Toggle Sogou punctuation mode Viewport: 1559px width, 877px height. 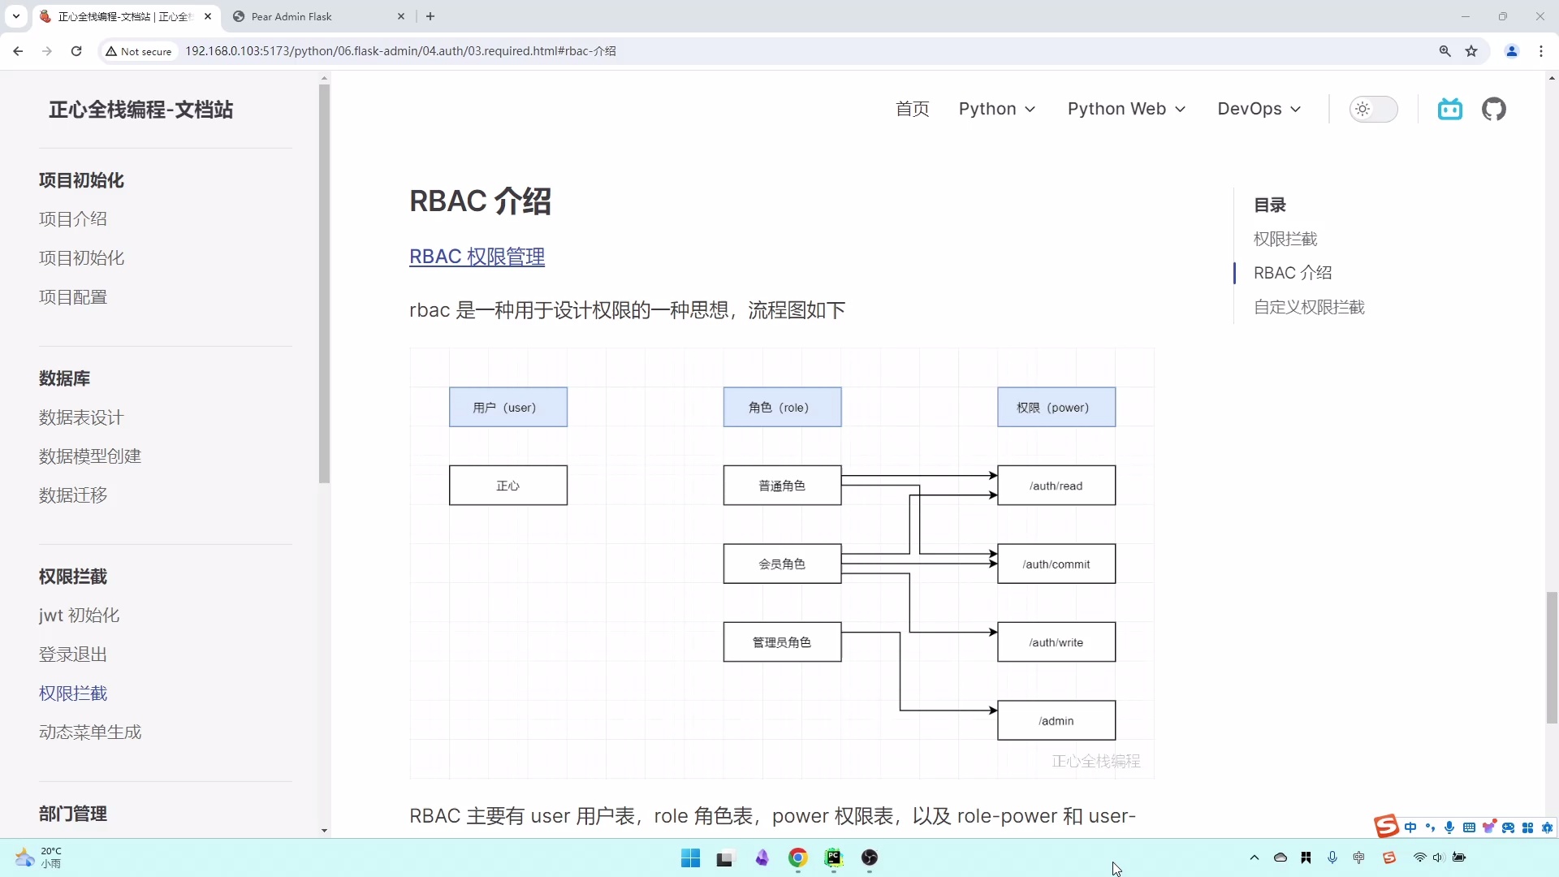(1431, 827)
